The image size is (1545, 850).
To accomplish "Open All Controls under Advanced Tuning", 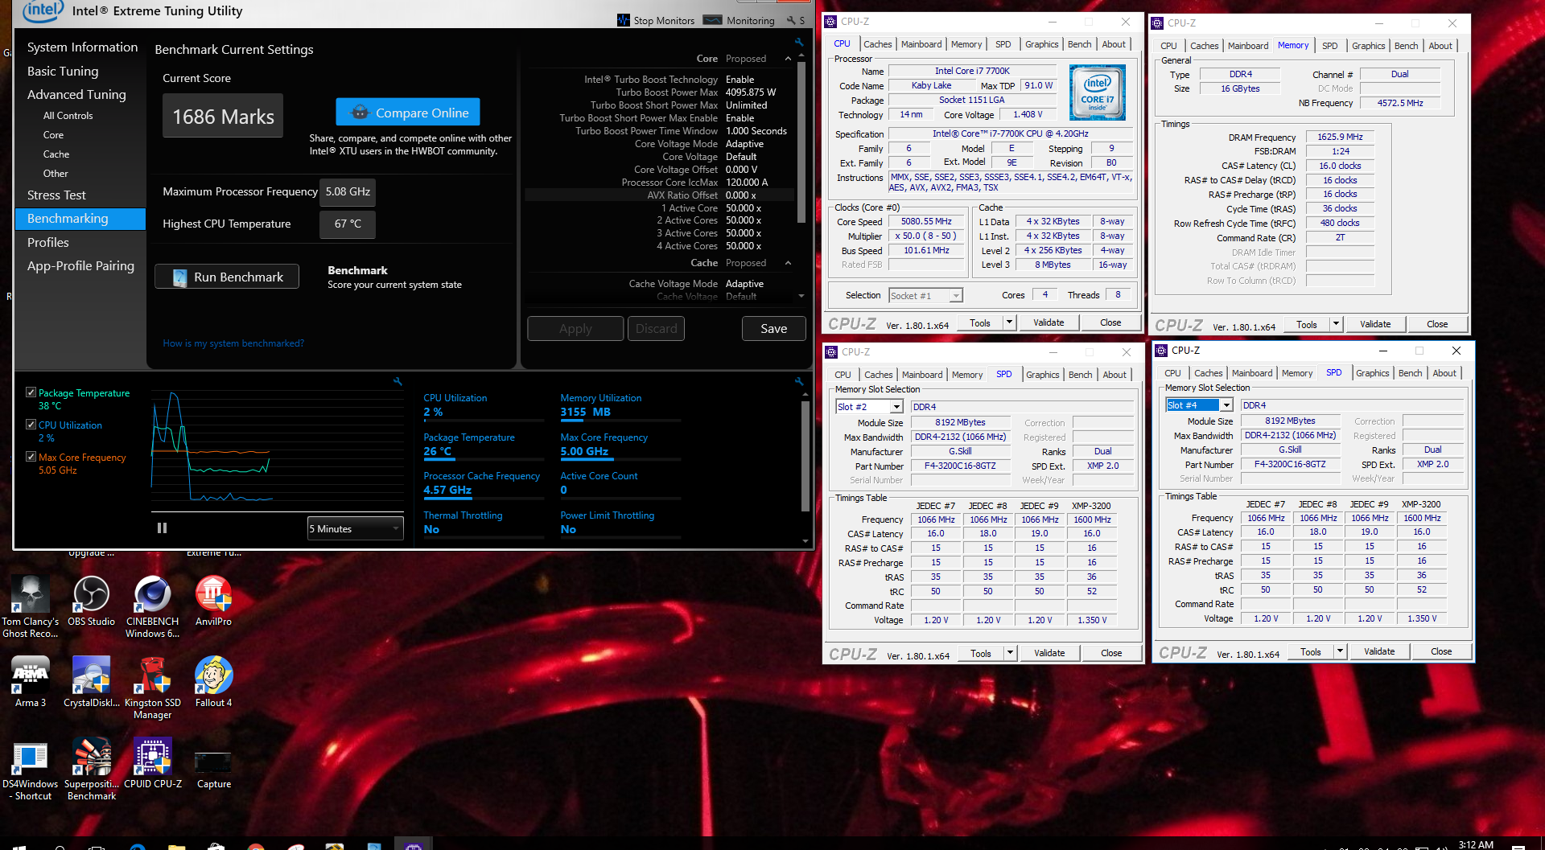I will pyautogui.click(x=68, y=116).
